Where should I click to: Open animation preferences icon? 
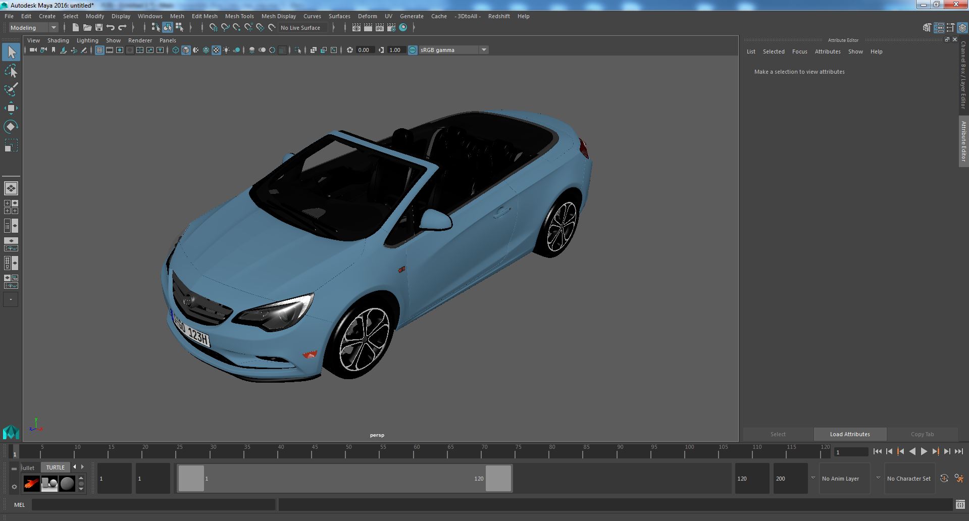pos(959,478)
